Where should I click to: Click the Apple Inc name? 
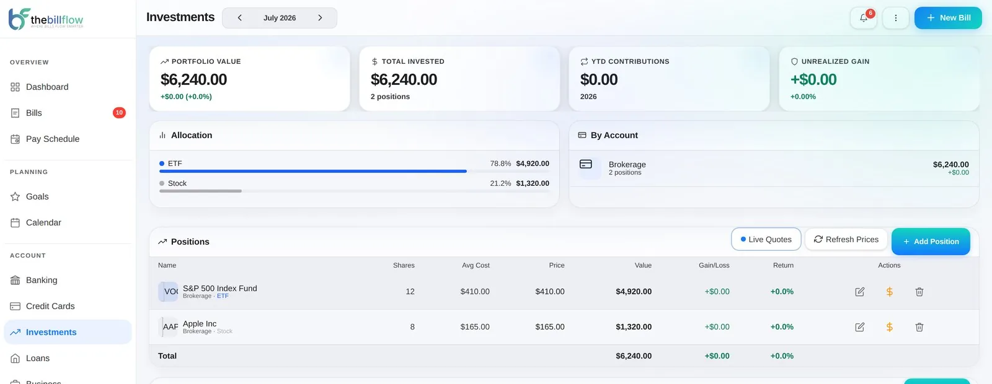[200, 324]
